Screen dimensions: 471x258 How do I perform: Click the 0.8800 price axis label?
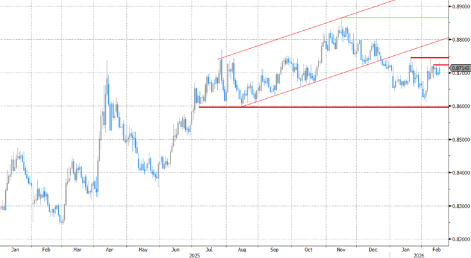tap(459, 40)
